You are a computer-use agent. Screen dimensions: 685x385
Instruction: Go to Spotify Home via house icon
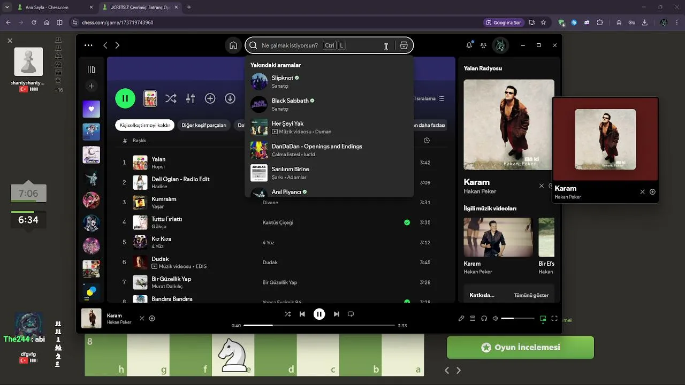point(233,45)
